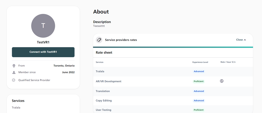Click the Advanced badge in Translation row
The height and width of the screenshot is (113, 262).
click(x=199, y=91)
